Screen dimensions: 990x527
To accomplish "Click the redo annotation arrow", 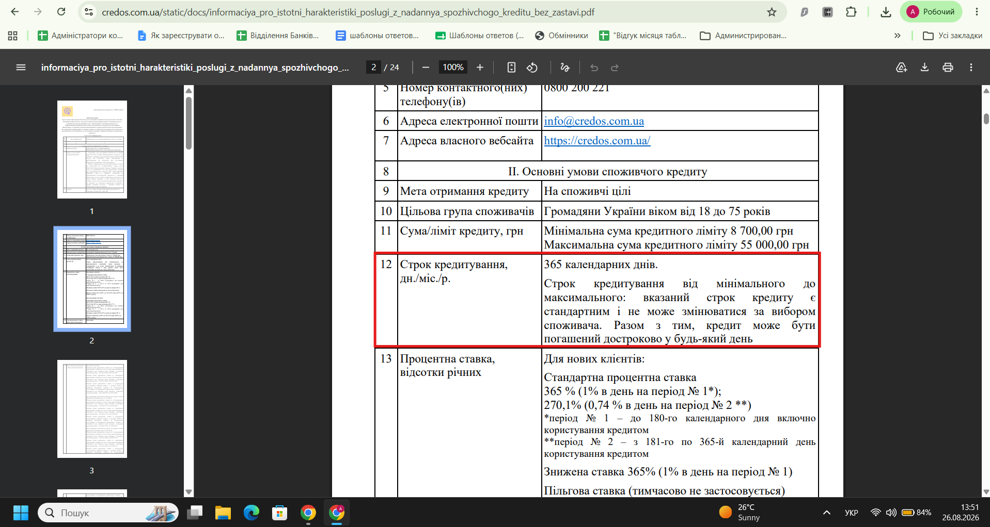I will point(615,68).
